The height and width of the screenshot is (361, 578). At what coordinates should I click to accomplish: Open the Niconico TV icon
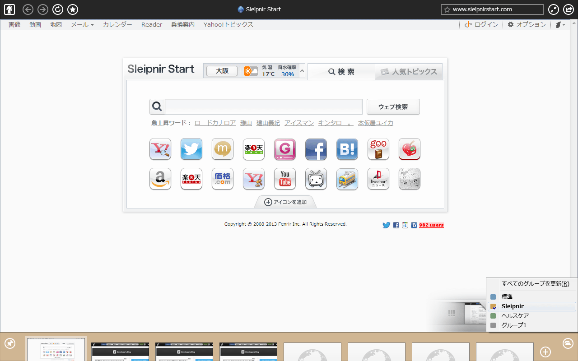[x=316, y=179]
